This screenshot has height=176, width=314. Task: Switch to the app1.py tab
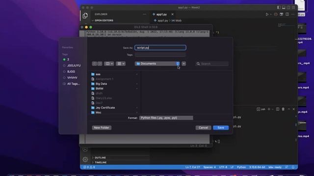[161, 14]
